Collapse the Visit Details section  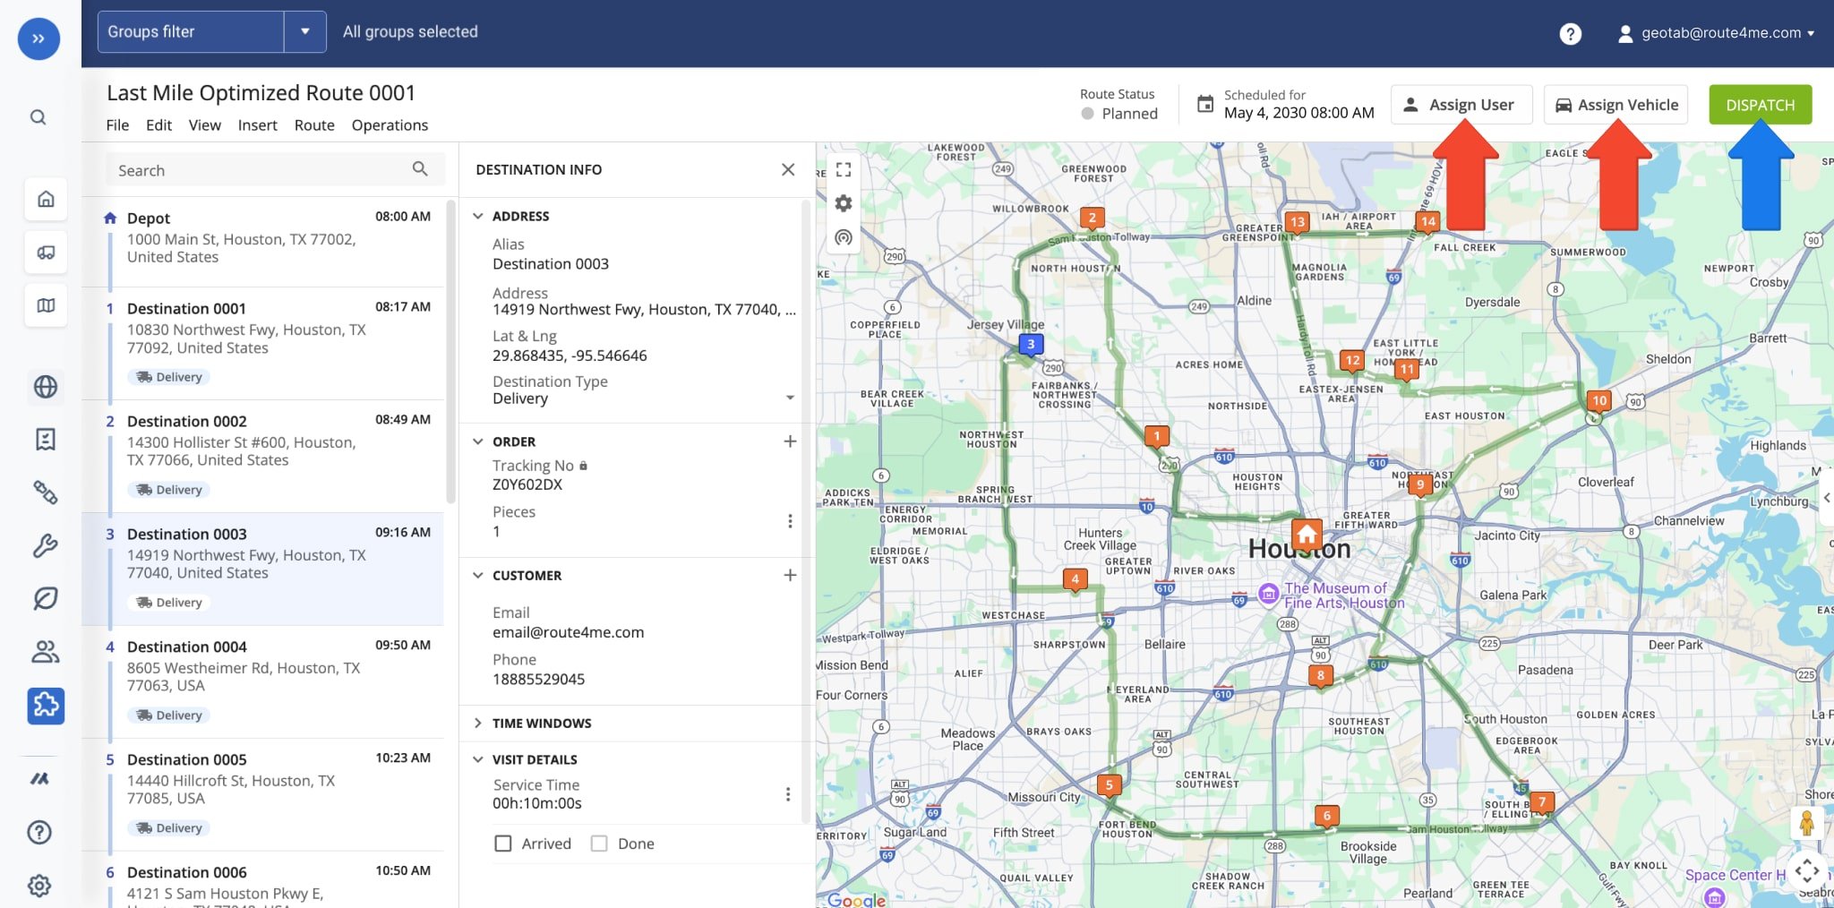point(478,759)
